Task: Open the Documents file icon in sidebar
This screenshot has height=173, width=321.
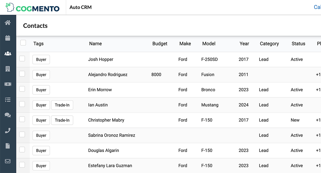Action: click(x=8, y=146)
